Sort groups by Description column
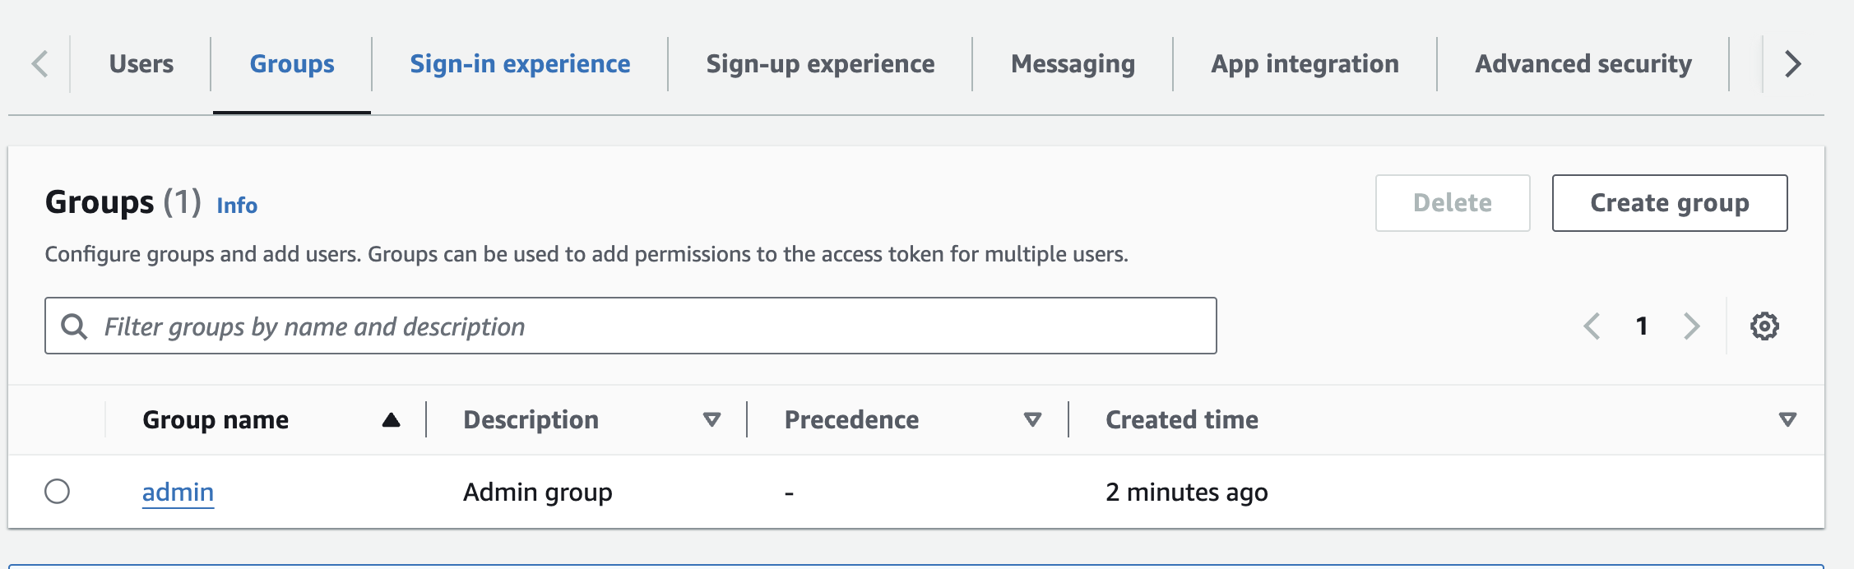1854x569 pixels. click(711, 420)
